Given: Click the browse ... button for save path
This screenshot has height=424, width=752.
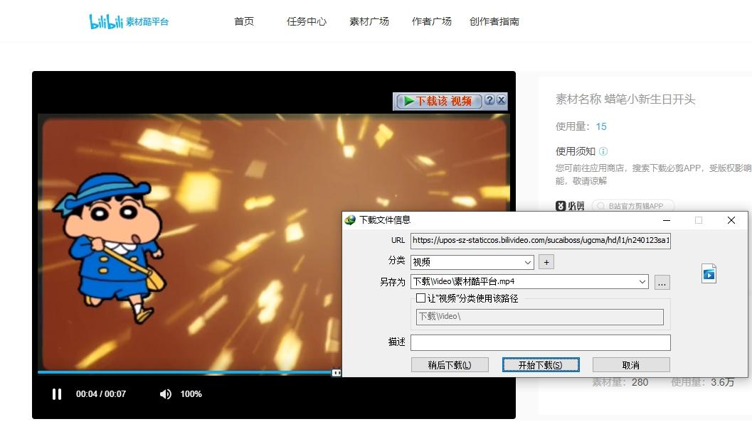Looking at the screenshot, I should pos(662,283).
